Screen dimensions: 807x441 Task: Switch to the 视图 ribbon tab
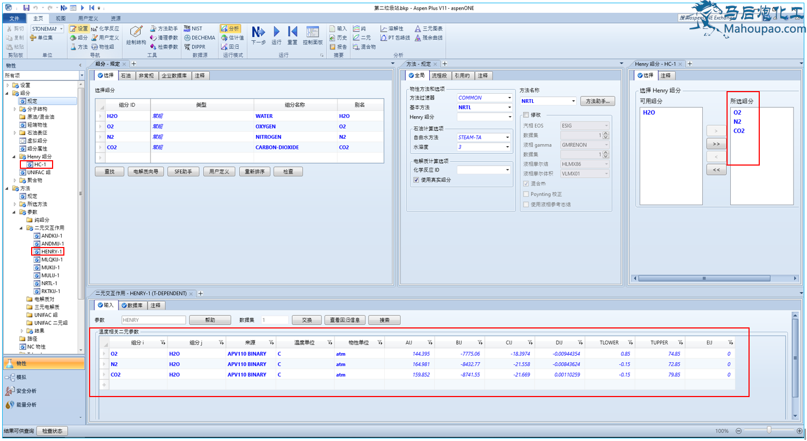pyautogui.click(x=61, y=18)
